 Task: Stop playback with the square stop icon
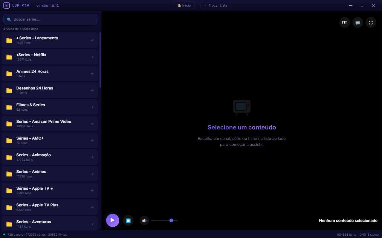(128, 221)
